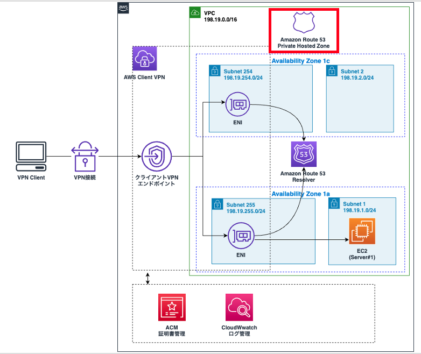Viewport: 421px width, 354px height.
Task: Click the 'EC2 (Server#1)' label
Action: (x=362, y=254)
